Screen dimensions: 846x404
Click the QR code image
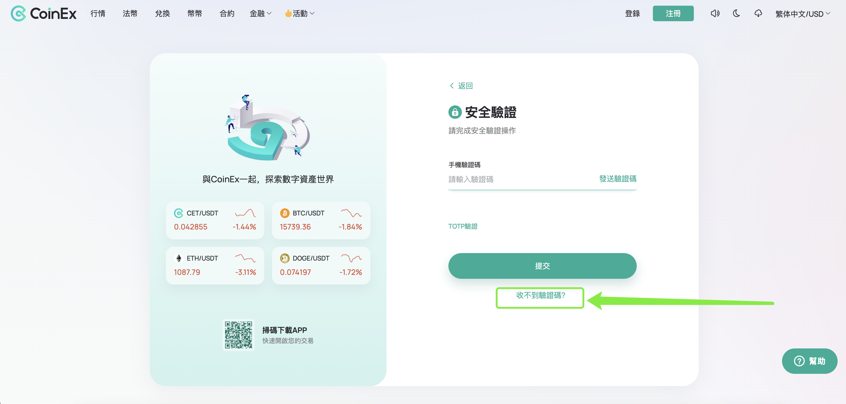[239, 335]
